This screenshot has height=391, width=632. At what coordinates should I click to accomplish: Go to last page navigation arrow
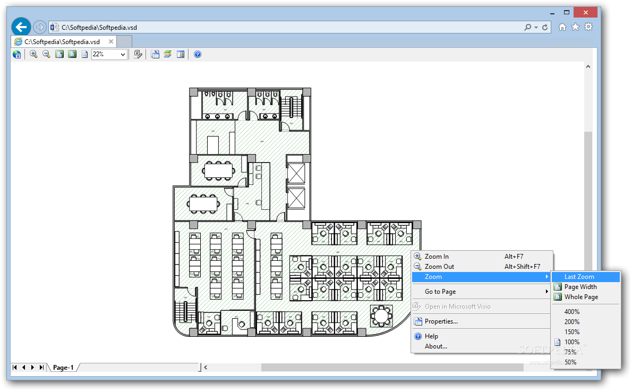(x=41, y=367)
